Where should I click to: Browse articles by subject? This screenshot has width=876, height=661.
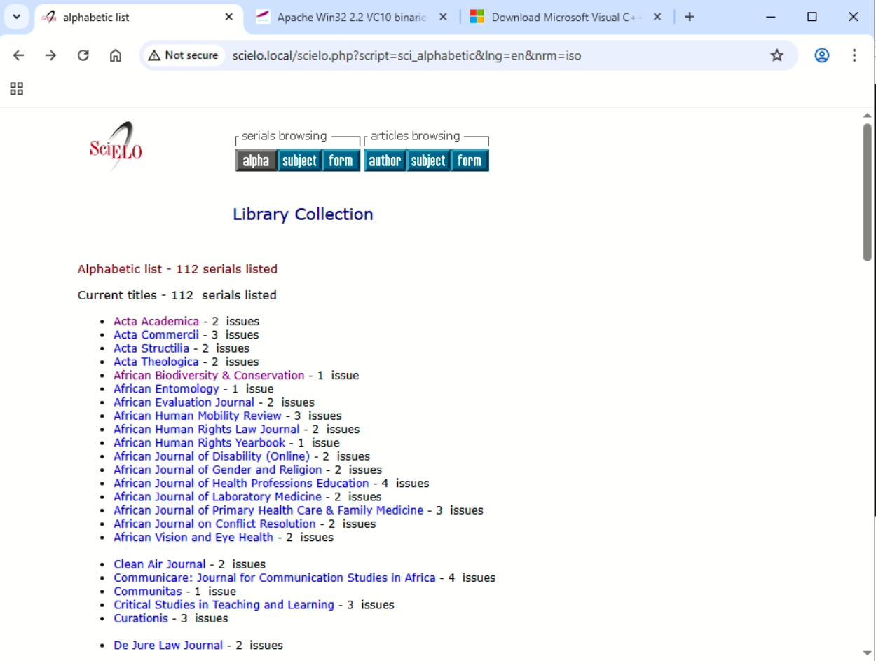point(427,161)
